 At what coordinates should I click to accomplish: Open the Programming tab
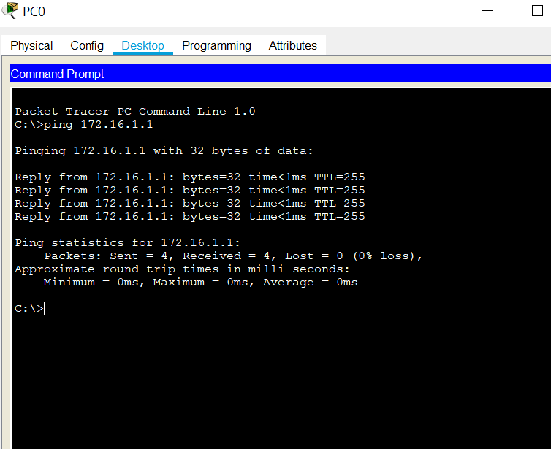[x=216, y=46]
